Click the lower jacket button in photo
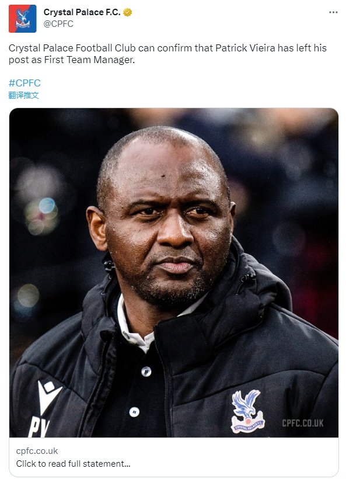The height and width of the screenshot is (479, 346). click(x=134, y=412)
